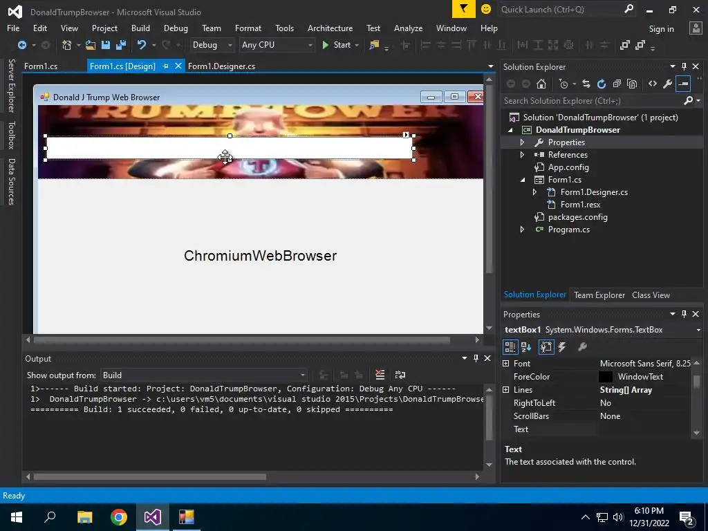Toggle the Categorized view in Properties panel
The height and width of the screenshot is (531, 708).
pos(510,347)
